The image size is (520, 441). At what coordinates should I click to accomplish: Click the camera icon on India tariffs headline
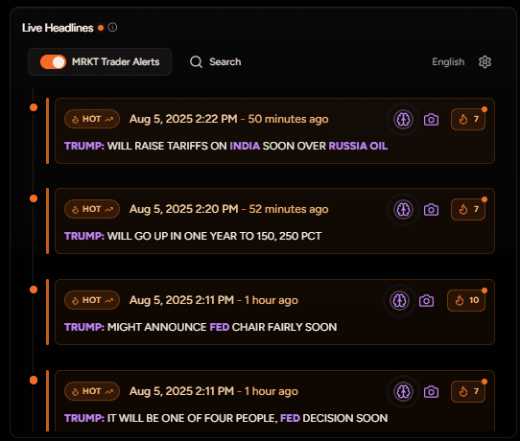(431, 119)
